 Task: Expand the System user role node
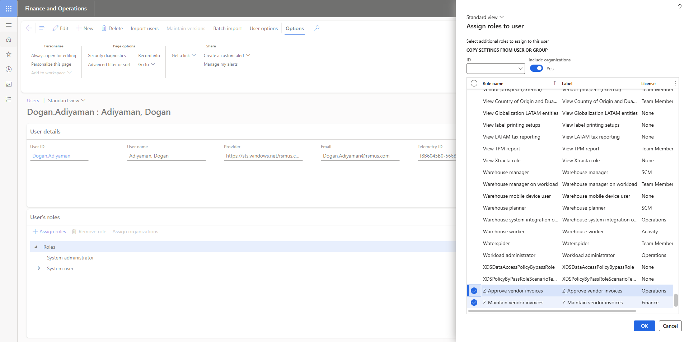(39, 268)
